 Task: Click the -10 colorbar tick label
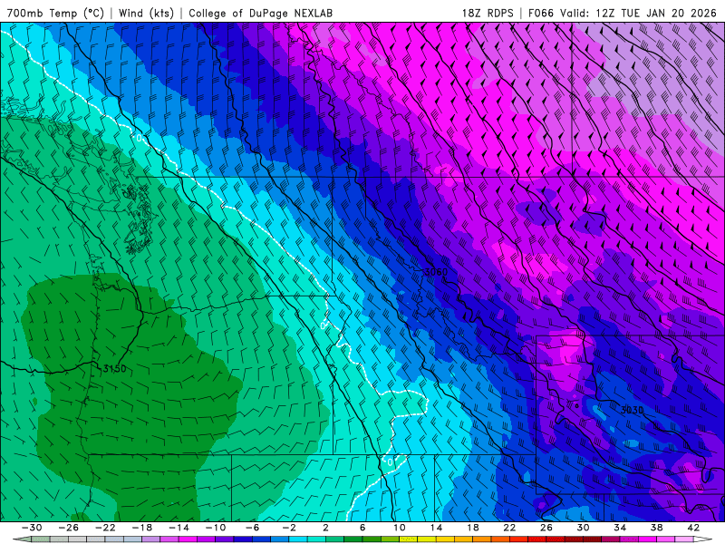click(x=216, y=528)
